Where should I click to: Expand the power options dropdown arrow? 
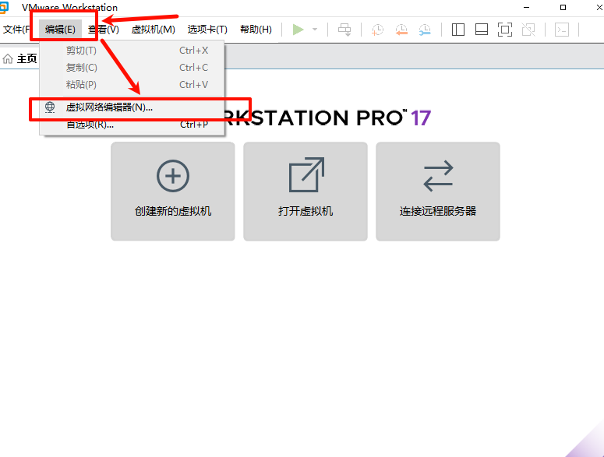tap(315, 30)
